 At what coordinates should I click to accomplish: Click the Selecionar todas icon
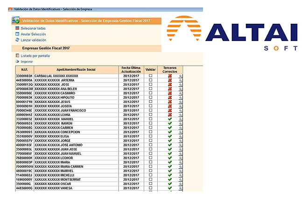coord(17,28)
